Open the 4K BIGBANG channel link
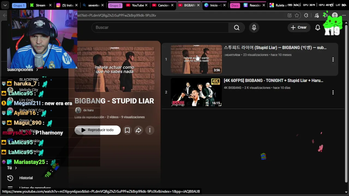 (233, 88)
